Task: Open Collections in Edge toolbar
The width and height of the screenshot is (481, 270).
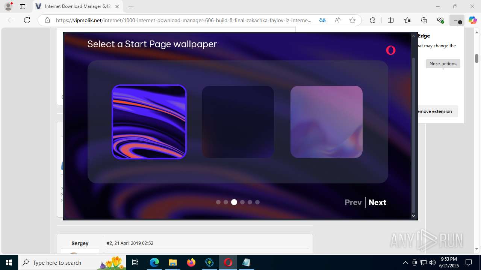Action: pyautogui.click(x=424, y=20)
